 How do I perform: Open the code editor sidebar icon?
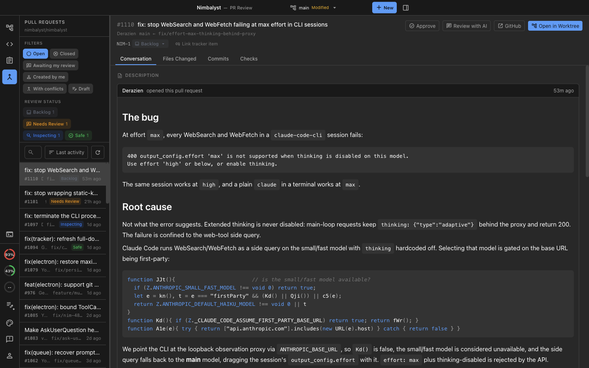click(9, 44)
